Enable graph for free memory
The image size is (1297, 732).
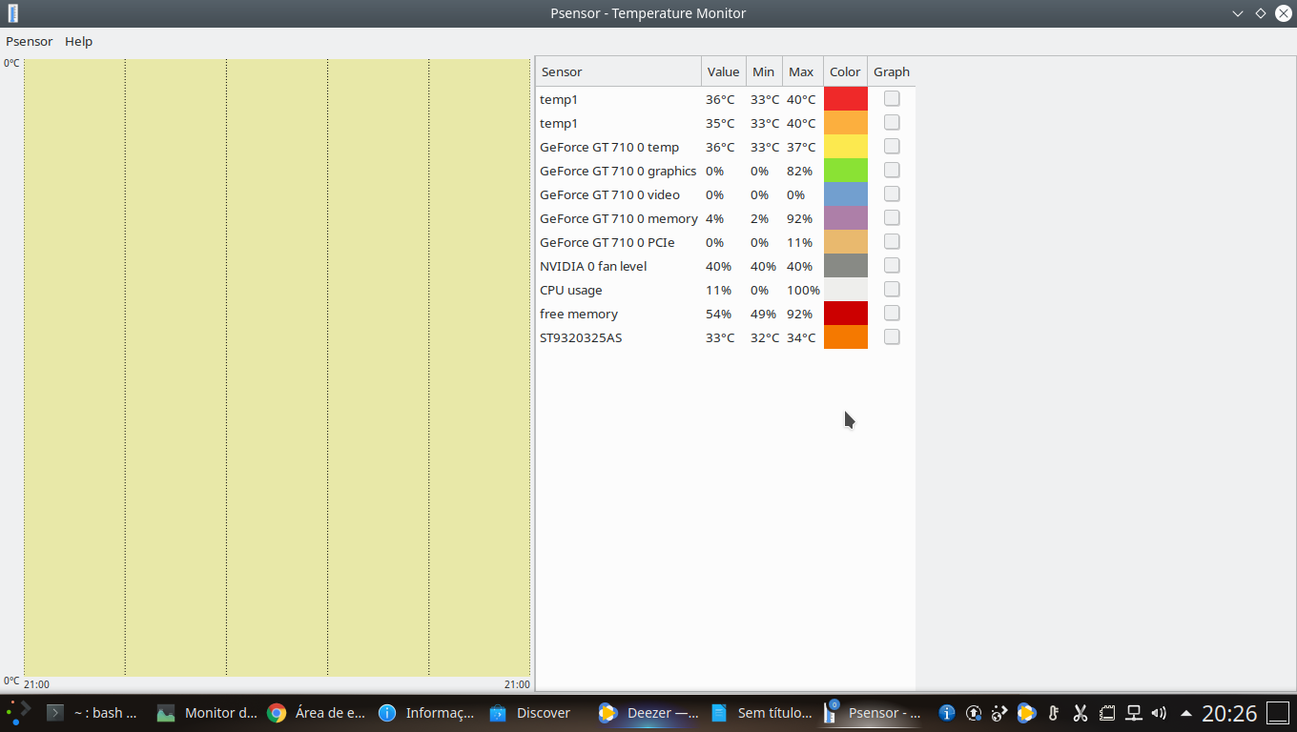892,313
